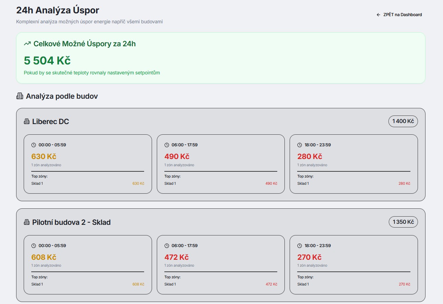Click the building icon beside Pilotní budova 2 - Sklad
The image size is (443, 304).
pyautogui.click(x=26, y=222)
